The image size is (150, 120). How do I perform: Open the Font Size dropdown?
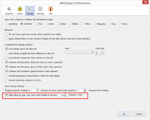tap(100, 53)
